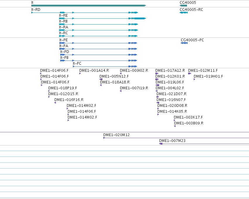Select the DME1-021D07.R label

coord(171,94)
